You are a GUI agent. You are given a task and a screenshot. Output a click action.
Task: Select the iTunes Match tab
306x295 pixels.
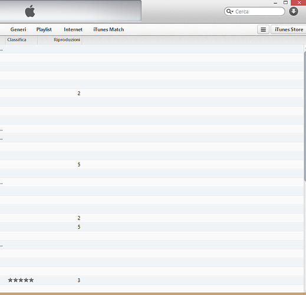[108, 29]
